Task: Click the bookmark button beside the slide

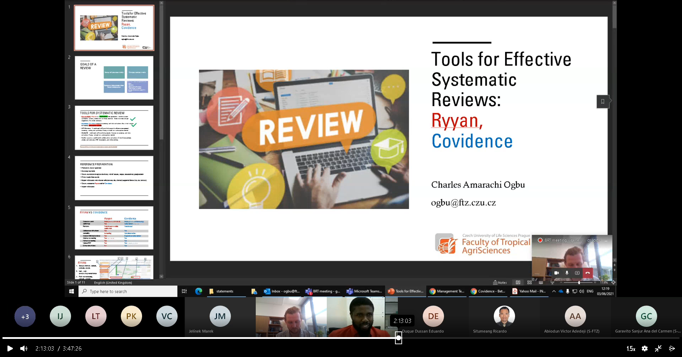Action: point(603,101)
